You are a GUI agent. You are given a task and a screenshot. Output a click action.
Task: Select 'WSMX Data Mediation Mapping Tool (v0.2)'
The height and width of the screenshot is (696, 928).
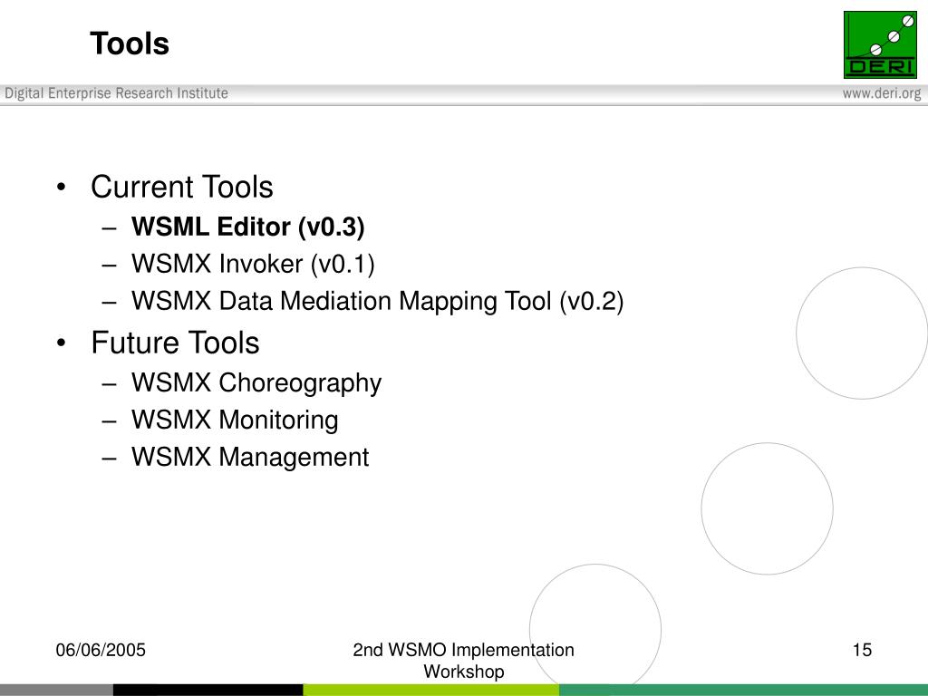378,301
